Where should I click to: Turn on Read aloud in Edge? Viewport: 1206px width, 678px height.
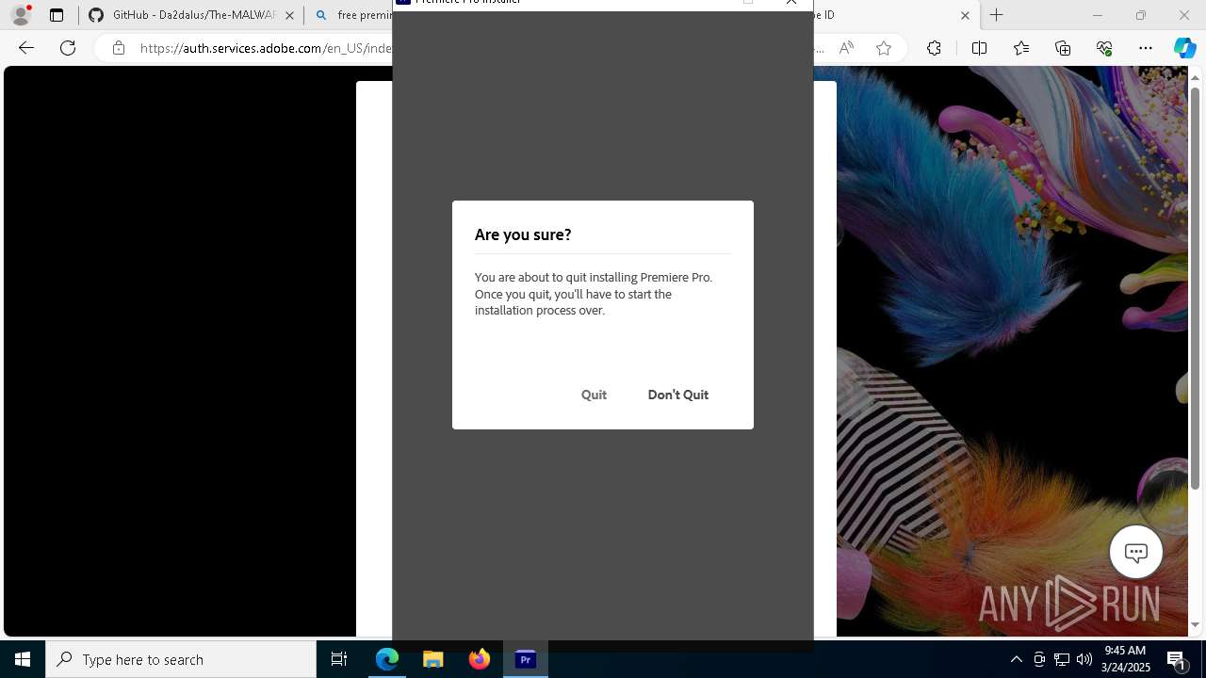point(846,48)
